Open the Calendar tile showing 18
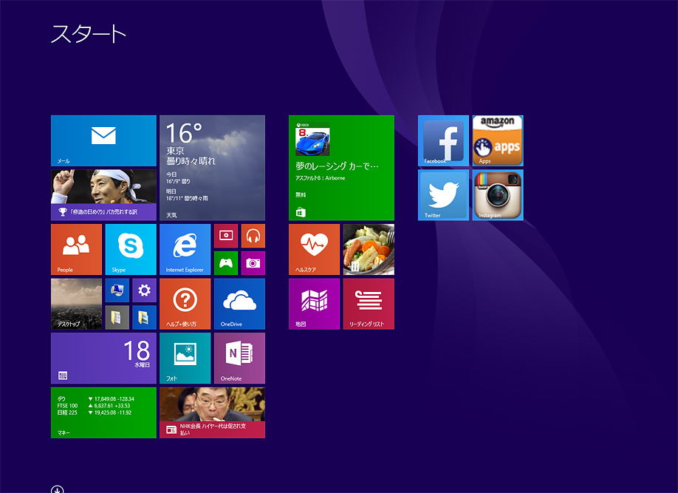The width and height of the screenshot is (678, 493). pyautogui.click(x=104, y=358)
